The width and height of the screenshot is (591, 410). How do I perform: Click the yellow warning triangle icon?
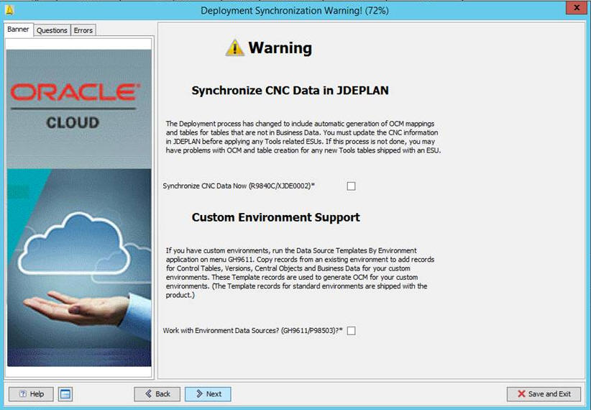coord(235,48)
